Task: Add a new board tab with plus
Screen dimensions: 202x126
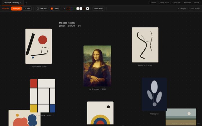Action: 26,3
